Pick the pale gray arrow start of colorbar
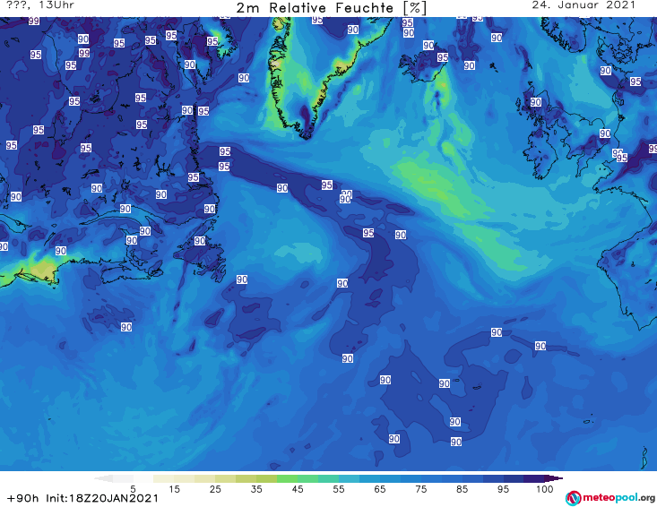The height and width of the screenshot is (507, 657). click(x=103, y=478)
